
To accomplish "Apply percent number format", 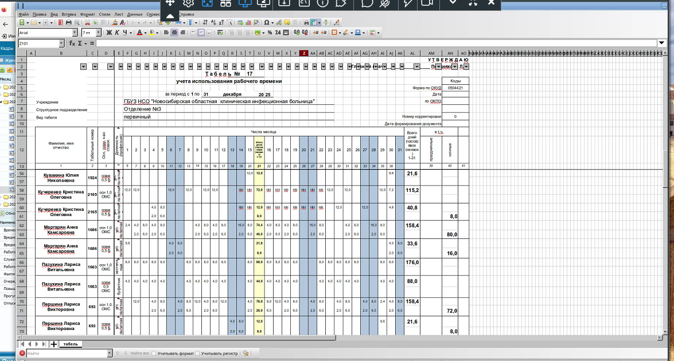I will click(x=270, y=33).
